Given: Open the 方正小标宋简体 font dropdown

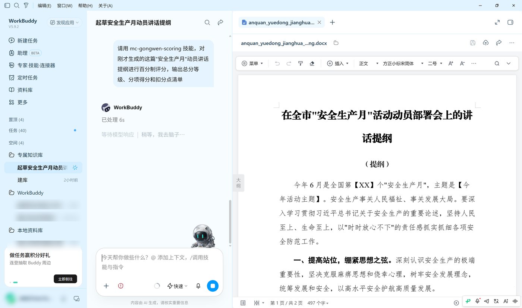Looking at the screenshot, I should tap(403, 63).
